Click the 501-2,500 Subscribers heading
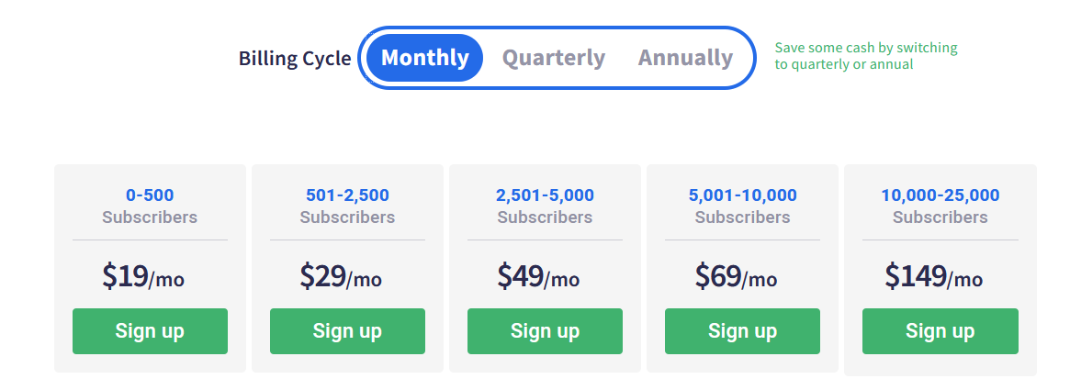This screenshot has height=390, width=1070. (347, 206)
